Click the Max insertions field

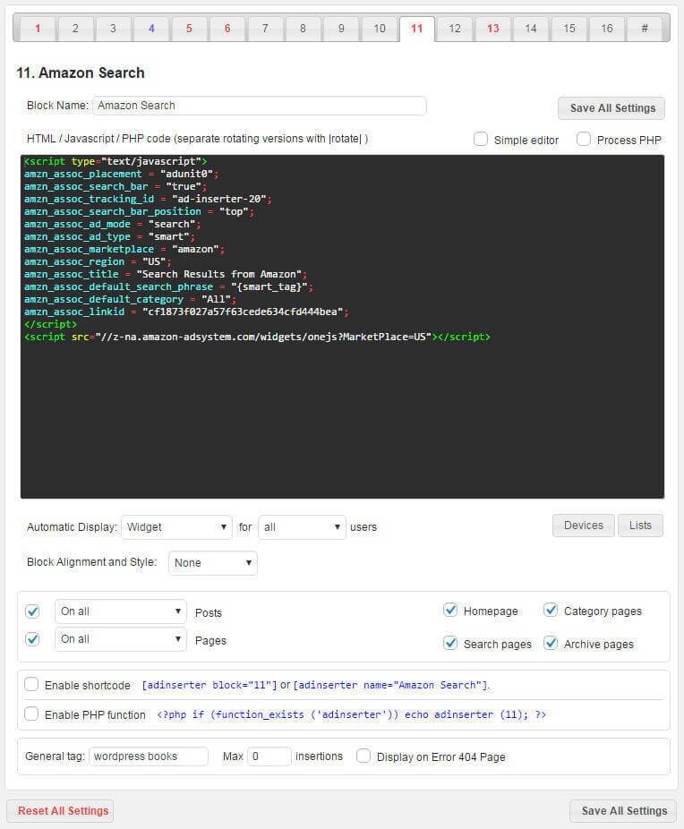[269, 756]
